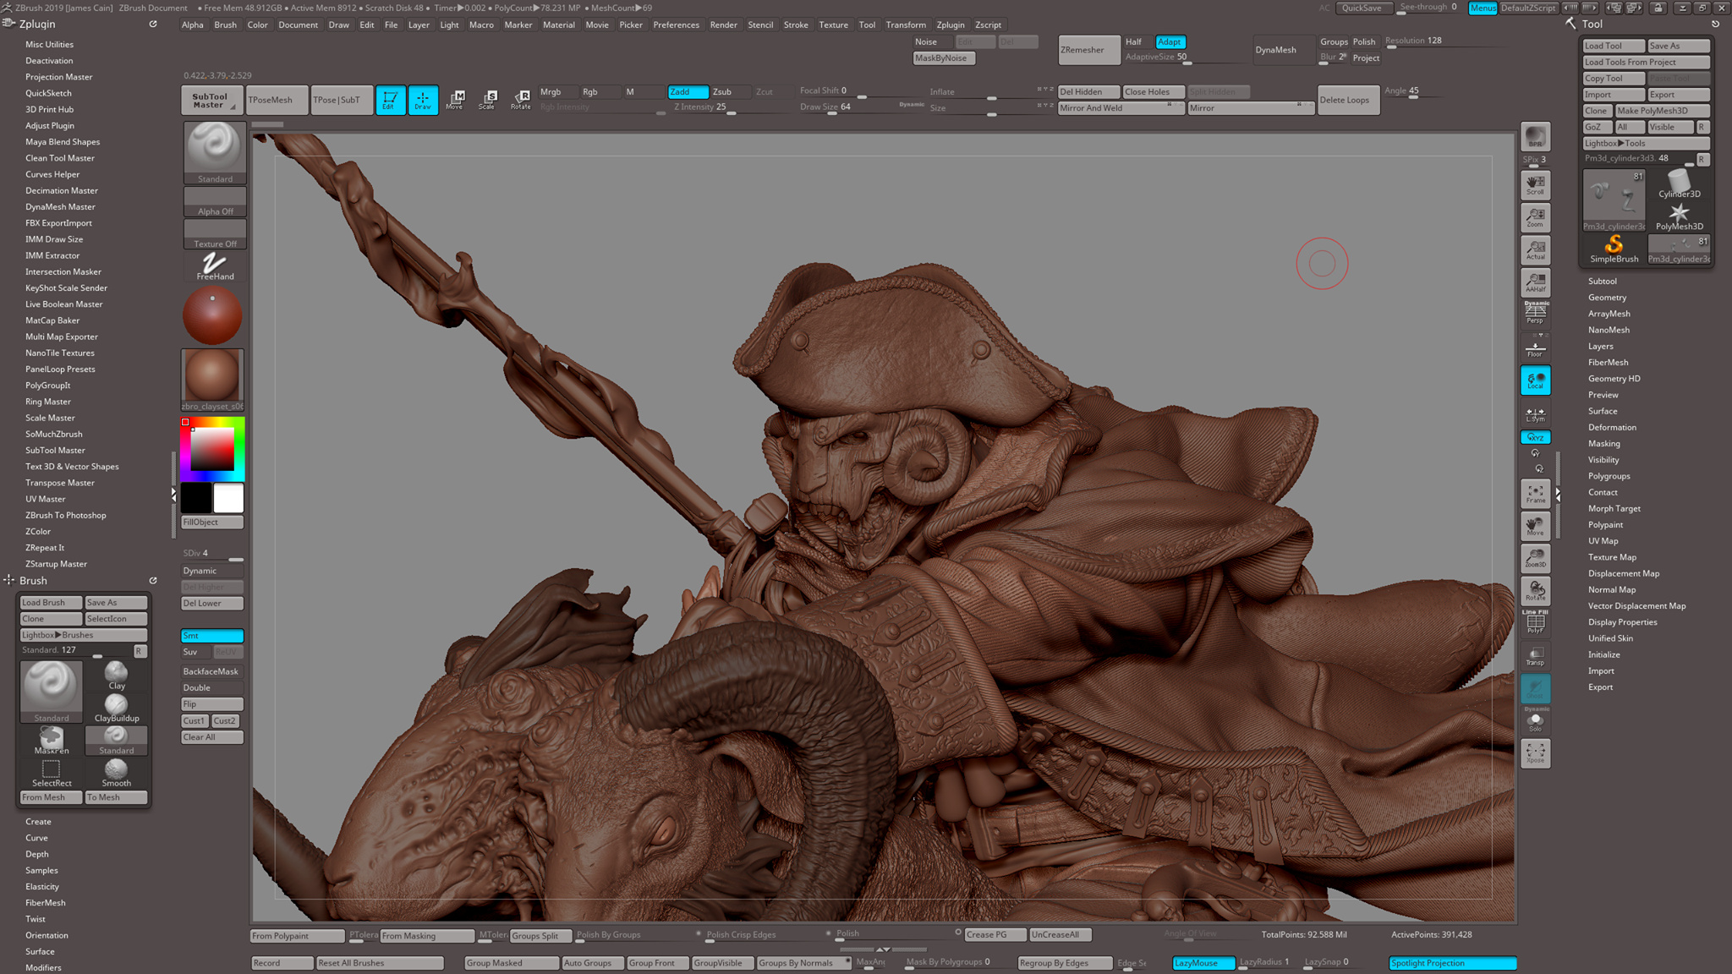Image resolution: width=1732 pixels, height=974 pixels.
Task: Open the Zscript menu
Action: [x=988, y=25]
